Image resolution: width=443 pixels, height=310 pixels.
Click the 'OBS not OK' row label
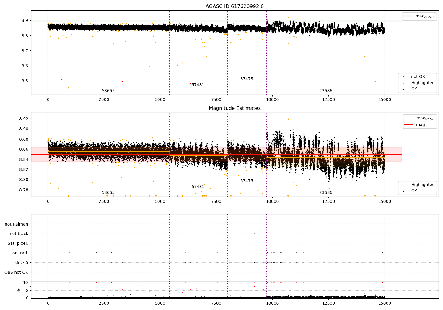(x=17, y=272)
